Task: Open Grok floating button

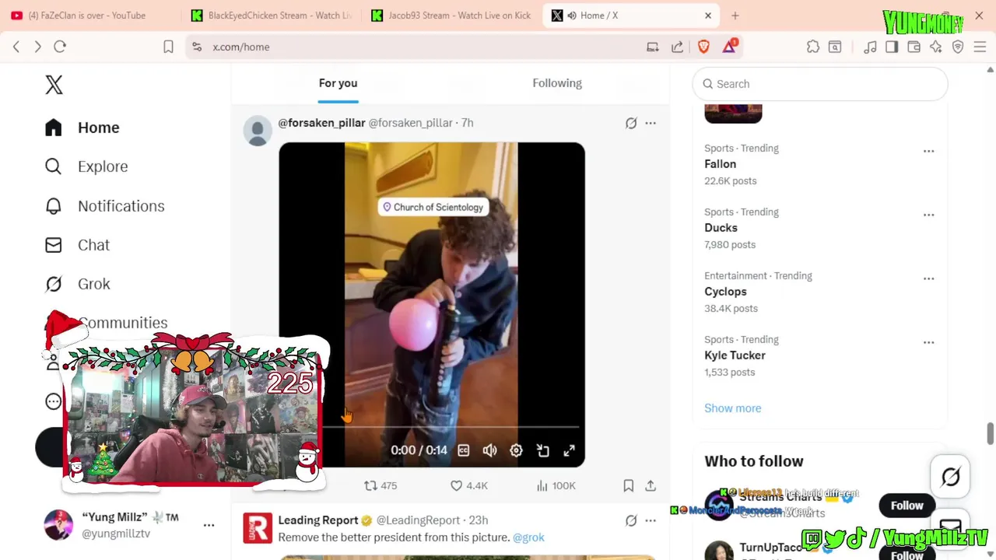Action: point(950,476)
